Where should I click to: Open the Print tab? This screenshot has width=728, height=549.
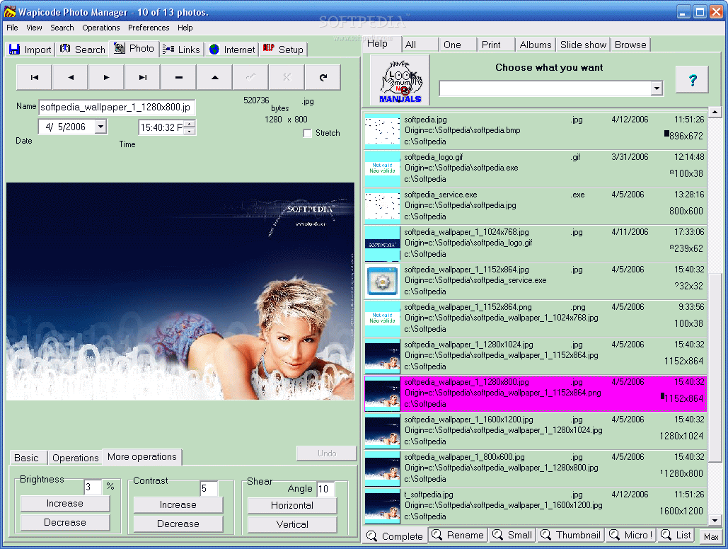tap(496, 45)
